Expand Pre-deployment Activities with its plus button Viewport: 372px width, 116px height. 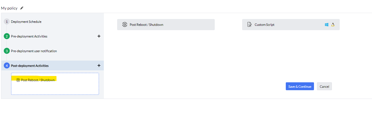pyautogui.click(x=99, y=36)
